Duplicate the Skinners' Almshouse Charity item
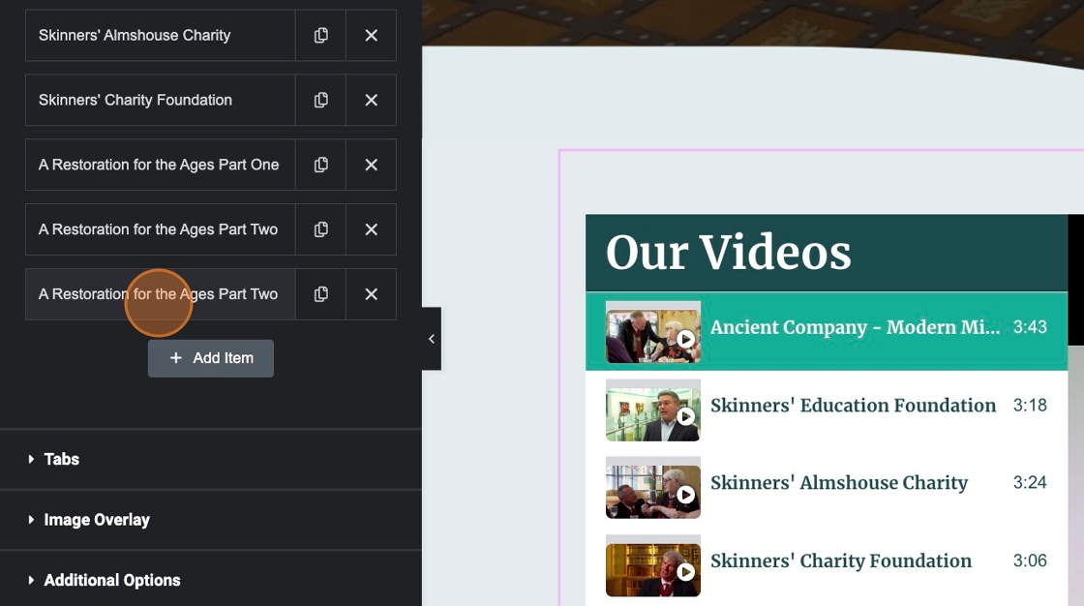Image resolution: width=1084 pixels, height=606 pixels. pyautogui.click(x=320, y=35)
